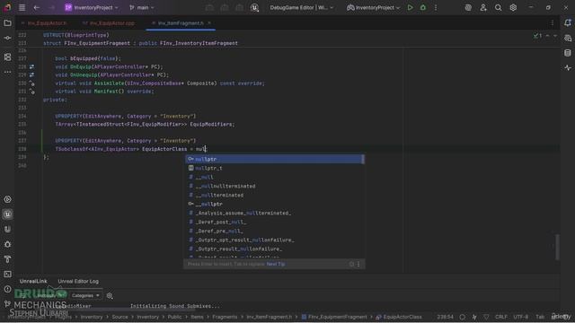575x323 pixels.
Task: Open Build hammer tool window icon
Action: tap(7, 259)
